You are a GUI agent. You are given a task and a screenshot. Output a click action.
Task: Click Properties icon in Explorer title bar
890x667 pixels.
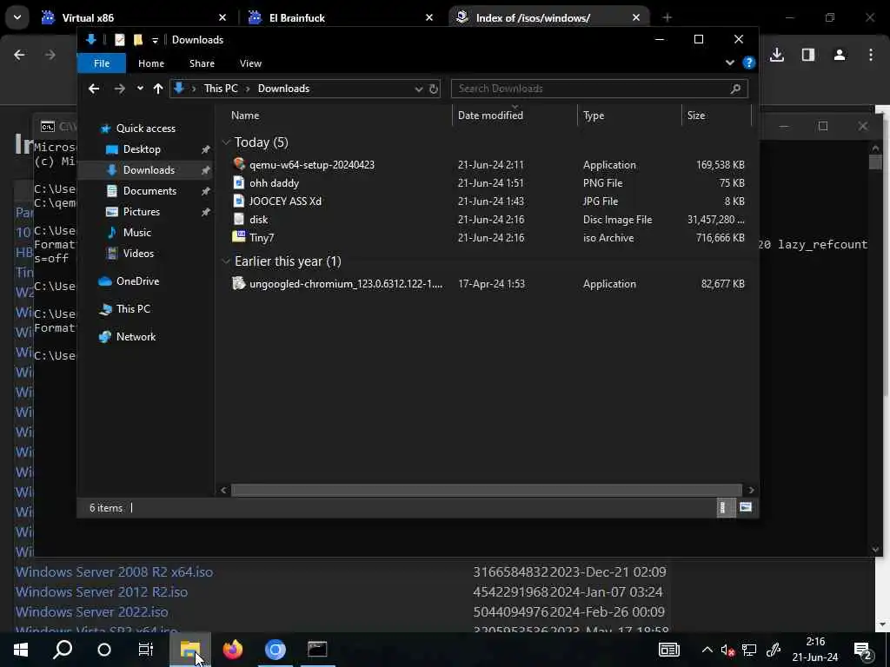[120, 40]
